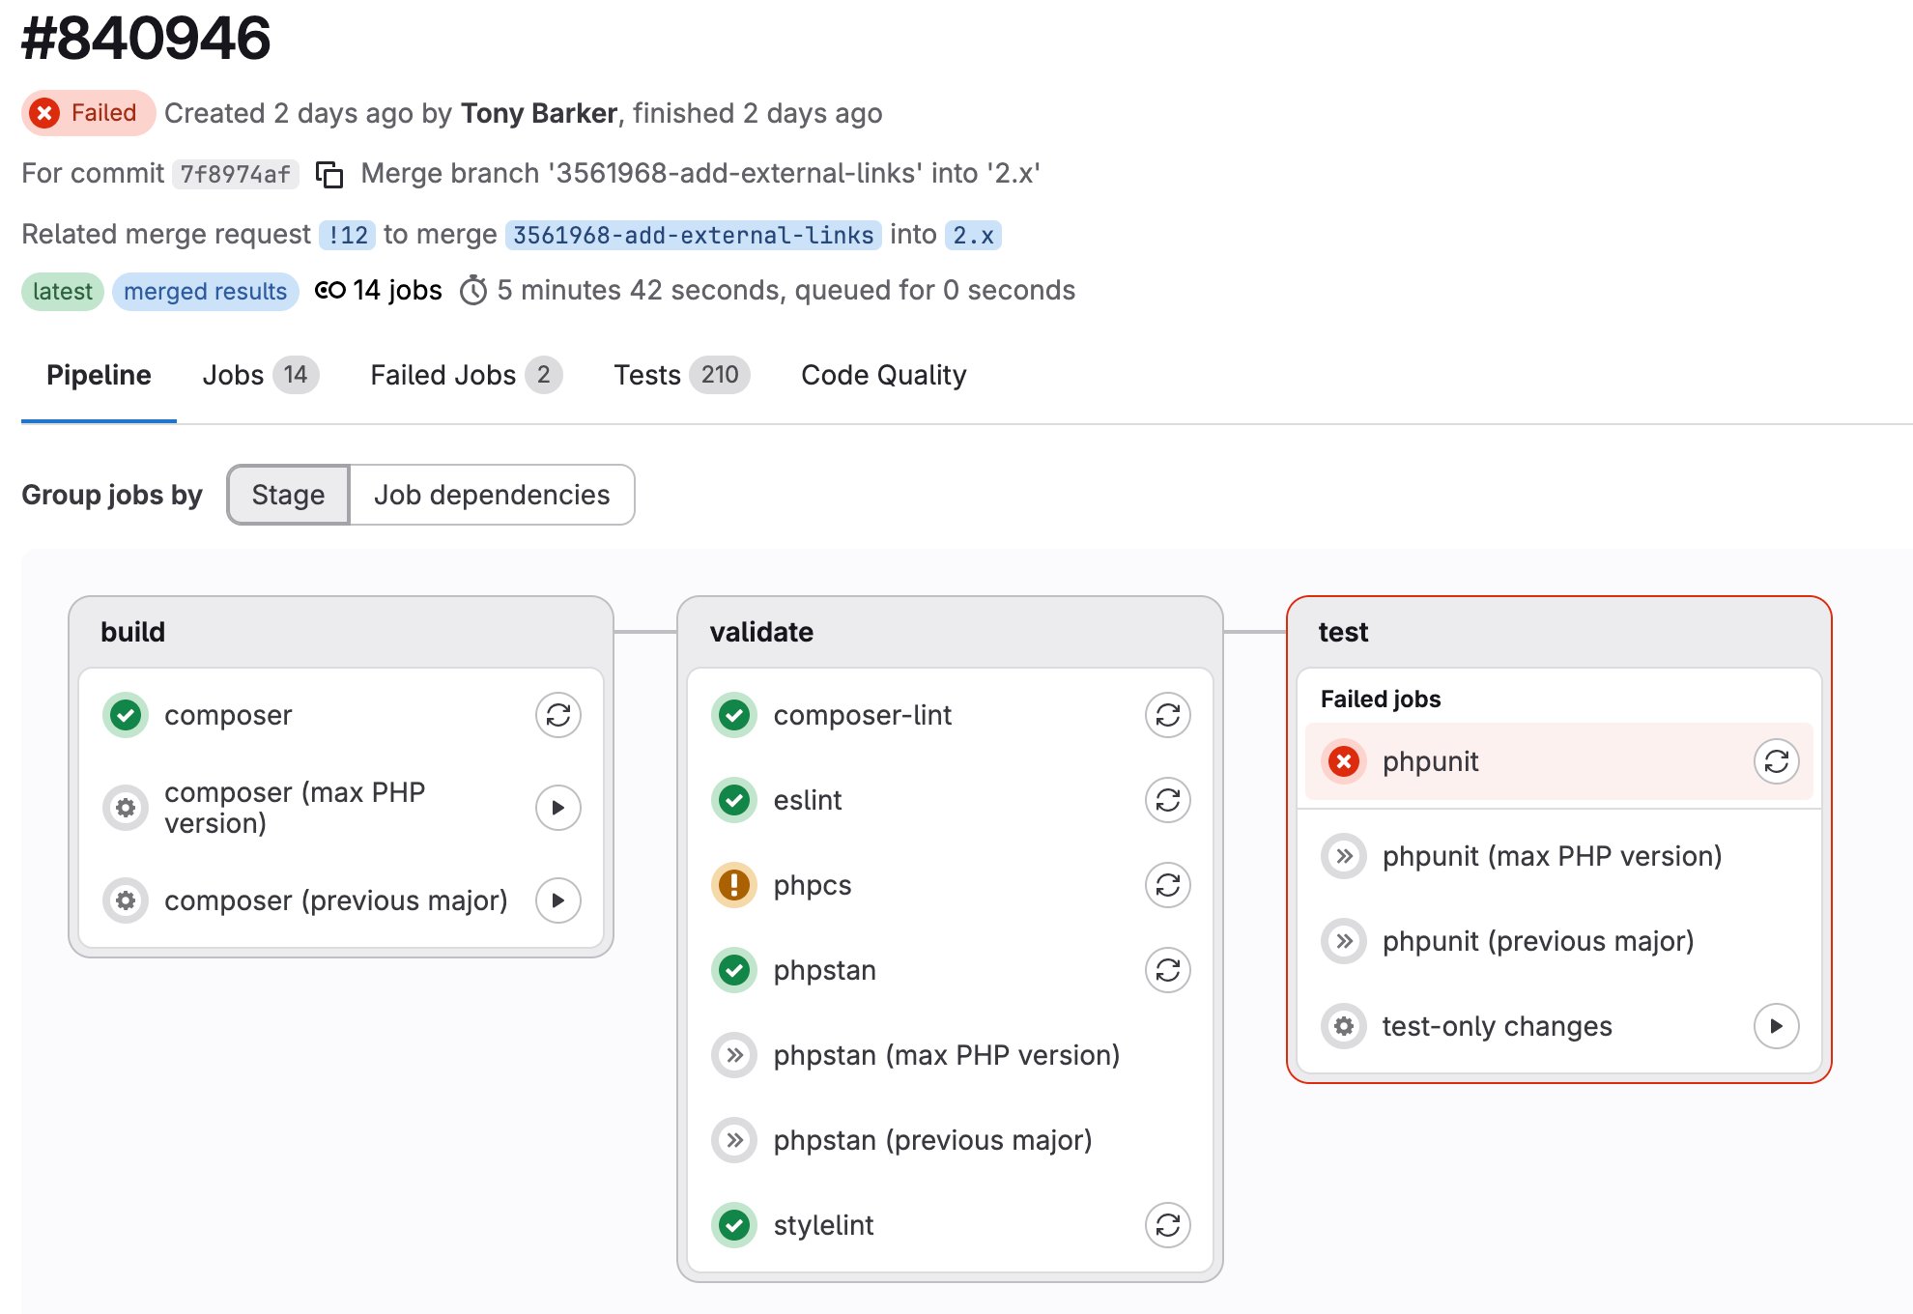Viewport: 1913px width, 1314px height.
Task: Open the 3561968-add-external-links branch link
Action: pyautogui.click(x=693, y=235)
